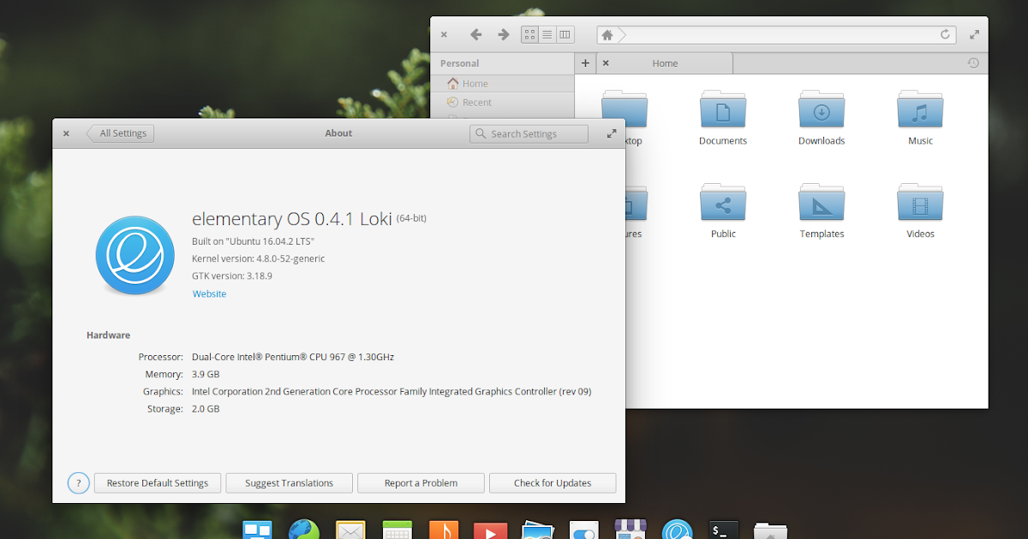Click Report a Problem button
Viewport: 1028px width, 539px height.
click(x=421, y=483)
